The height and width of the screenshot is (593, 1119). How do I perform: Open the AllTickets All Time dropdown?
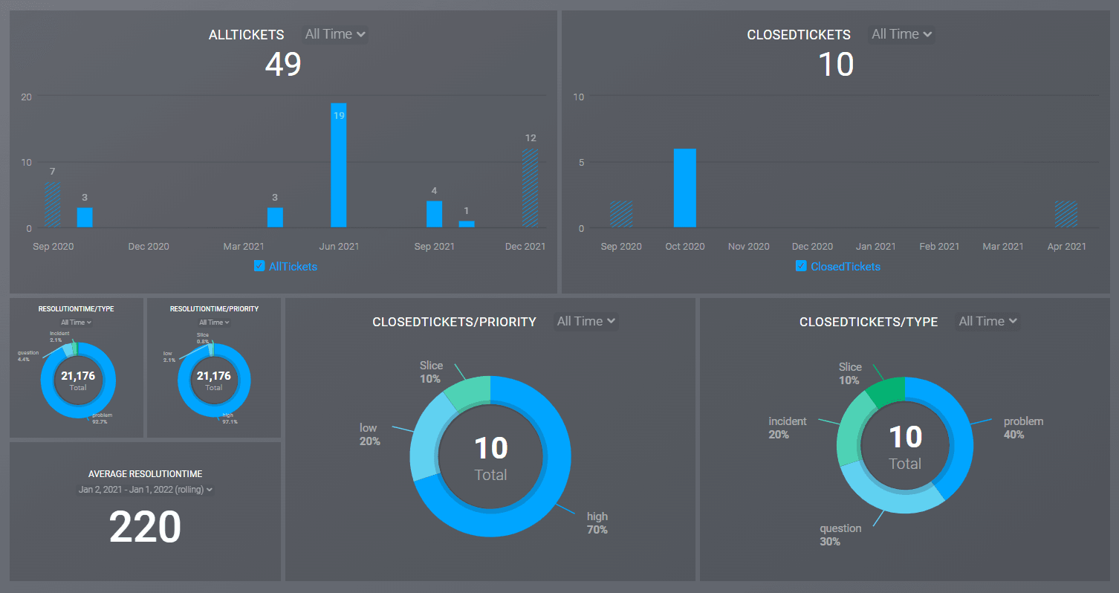(x=335, y=34)
